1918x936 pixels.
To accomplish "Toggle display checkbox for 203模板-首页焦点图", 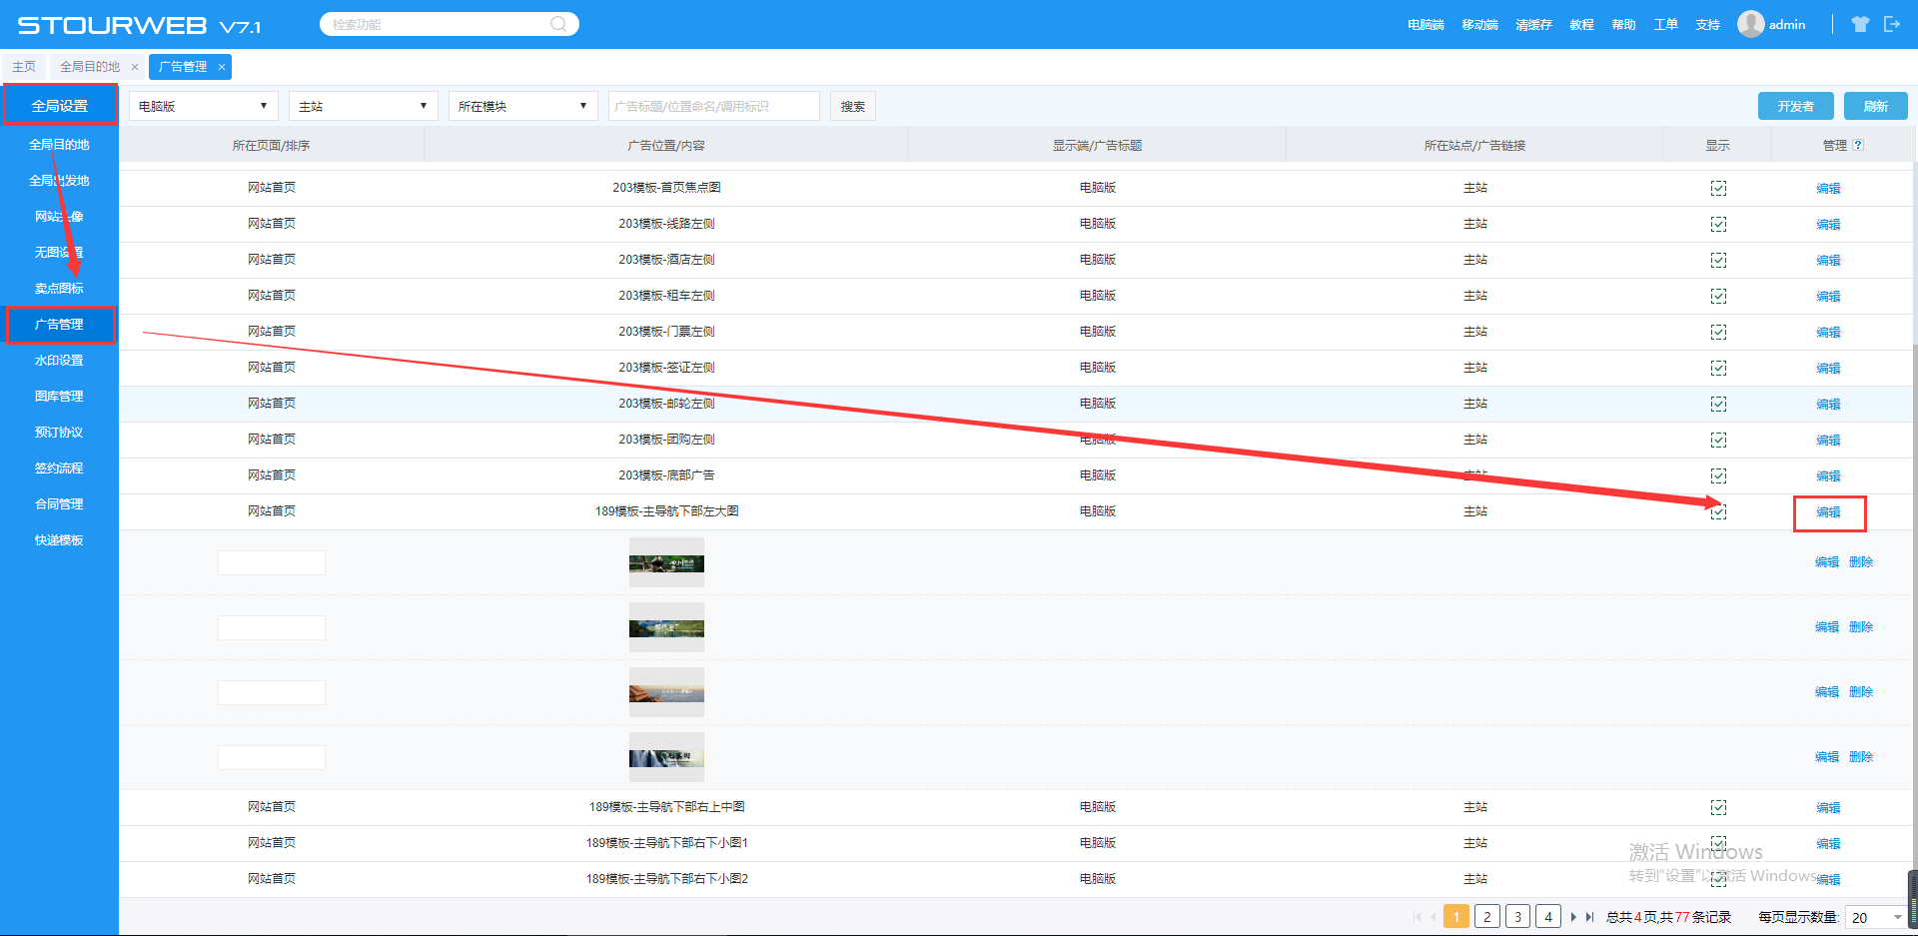I will click(x=1718, y=188).
